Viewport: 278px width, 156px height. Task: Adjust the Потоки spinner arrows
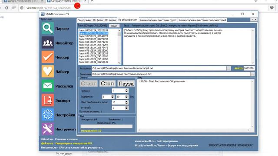click(126, 91)
